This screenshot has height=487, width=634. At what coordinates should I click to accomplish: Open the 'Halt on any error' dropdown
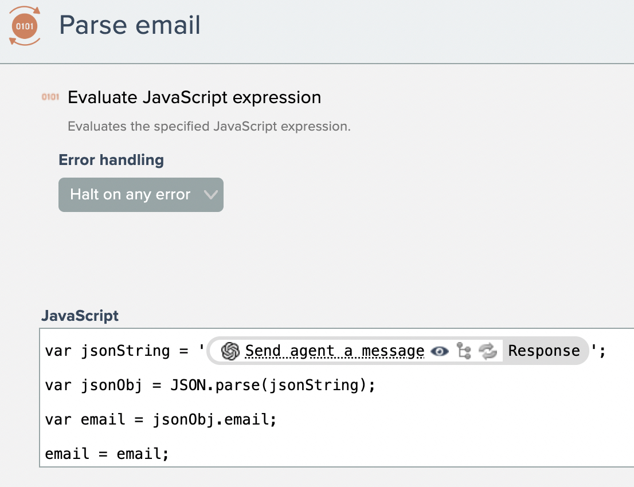coord(130,195)
